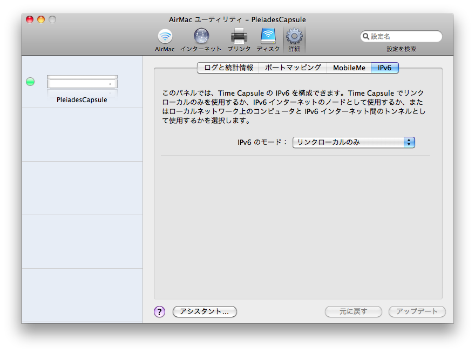Open the ディスク settings pane
The image size is (475, 353).
(x=268, y=41)
